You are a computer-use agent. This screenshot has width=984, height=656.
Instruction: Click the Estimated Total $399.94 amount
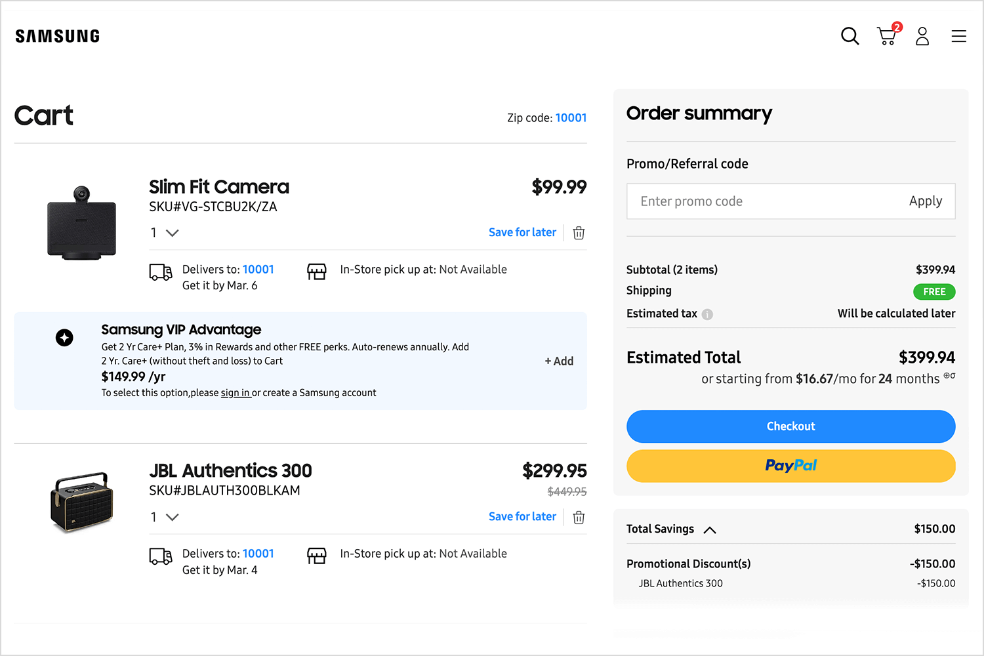[927, 358]
